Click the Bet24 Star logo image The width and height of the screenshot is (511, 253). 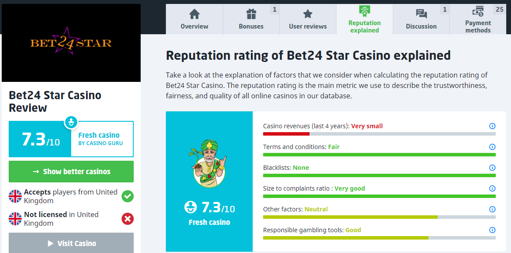tap(71, 43)
